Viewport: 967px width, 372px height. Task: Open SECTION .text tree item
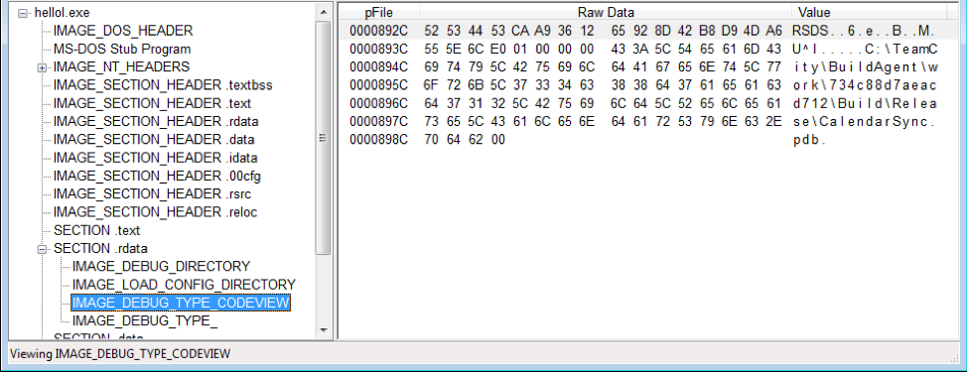click(x=97, y=231)
